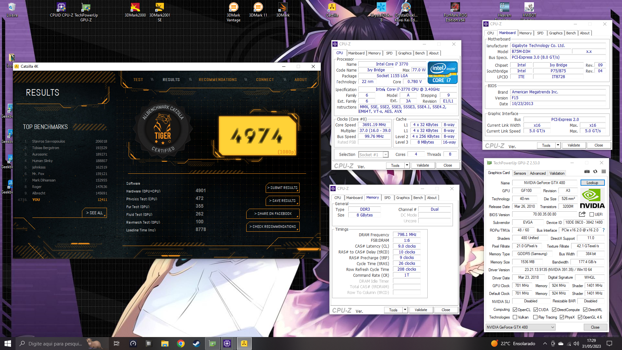
Task: Launch the 3DMark2001 SE desktop icon
Action: (x=160, y=12)
